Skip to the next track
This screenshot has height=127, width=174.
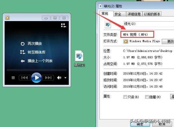point(48,78)
